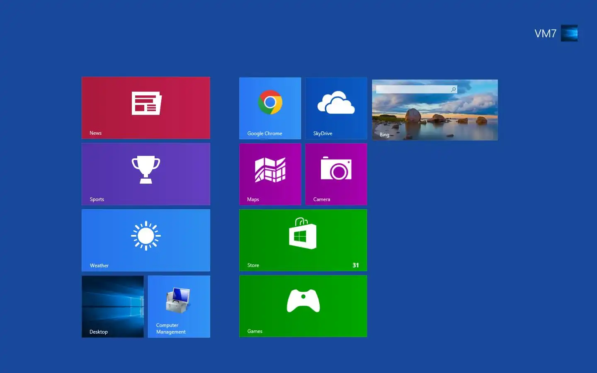Viewport: 597px width, 373px height.
Task: Open the Camera tile
Action: [336, 174]
